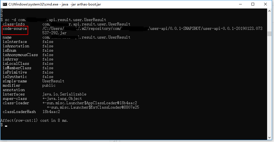Image resolution: width=274 pixels, height=142 pixels.
Task: Click the isInterface field label
Action: pos(15,42)
